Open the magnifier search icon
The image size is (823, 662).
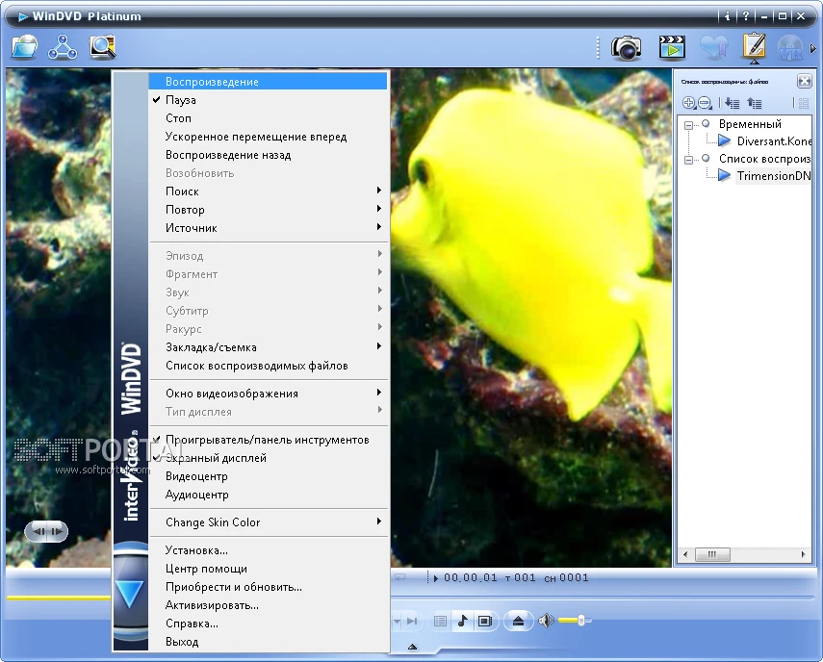[102, 47]
